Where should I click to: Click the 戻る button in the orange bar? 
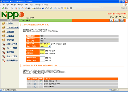click(x=121, y=20)
